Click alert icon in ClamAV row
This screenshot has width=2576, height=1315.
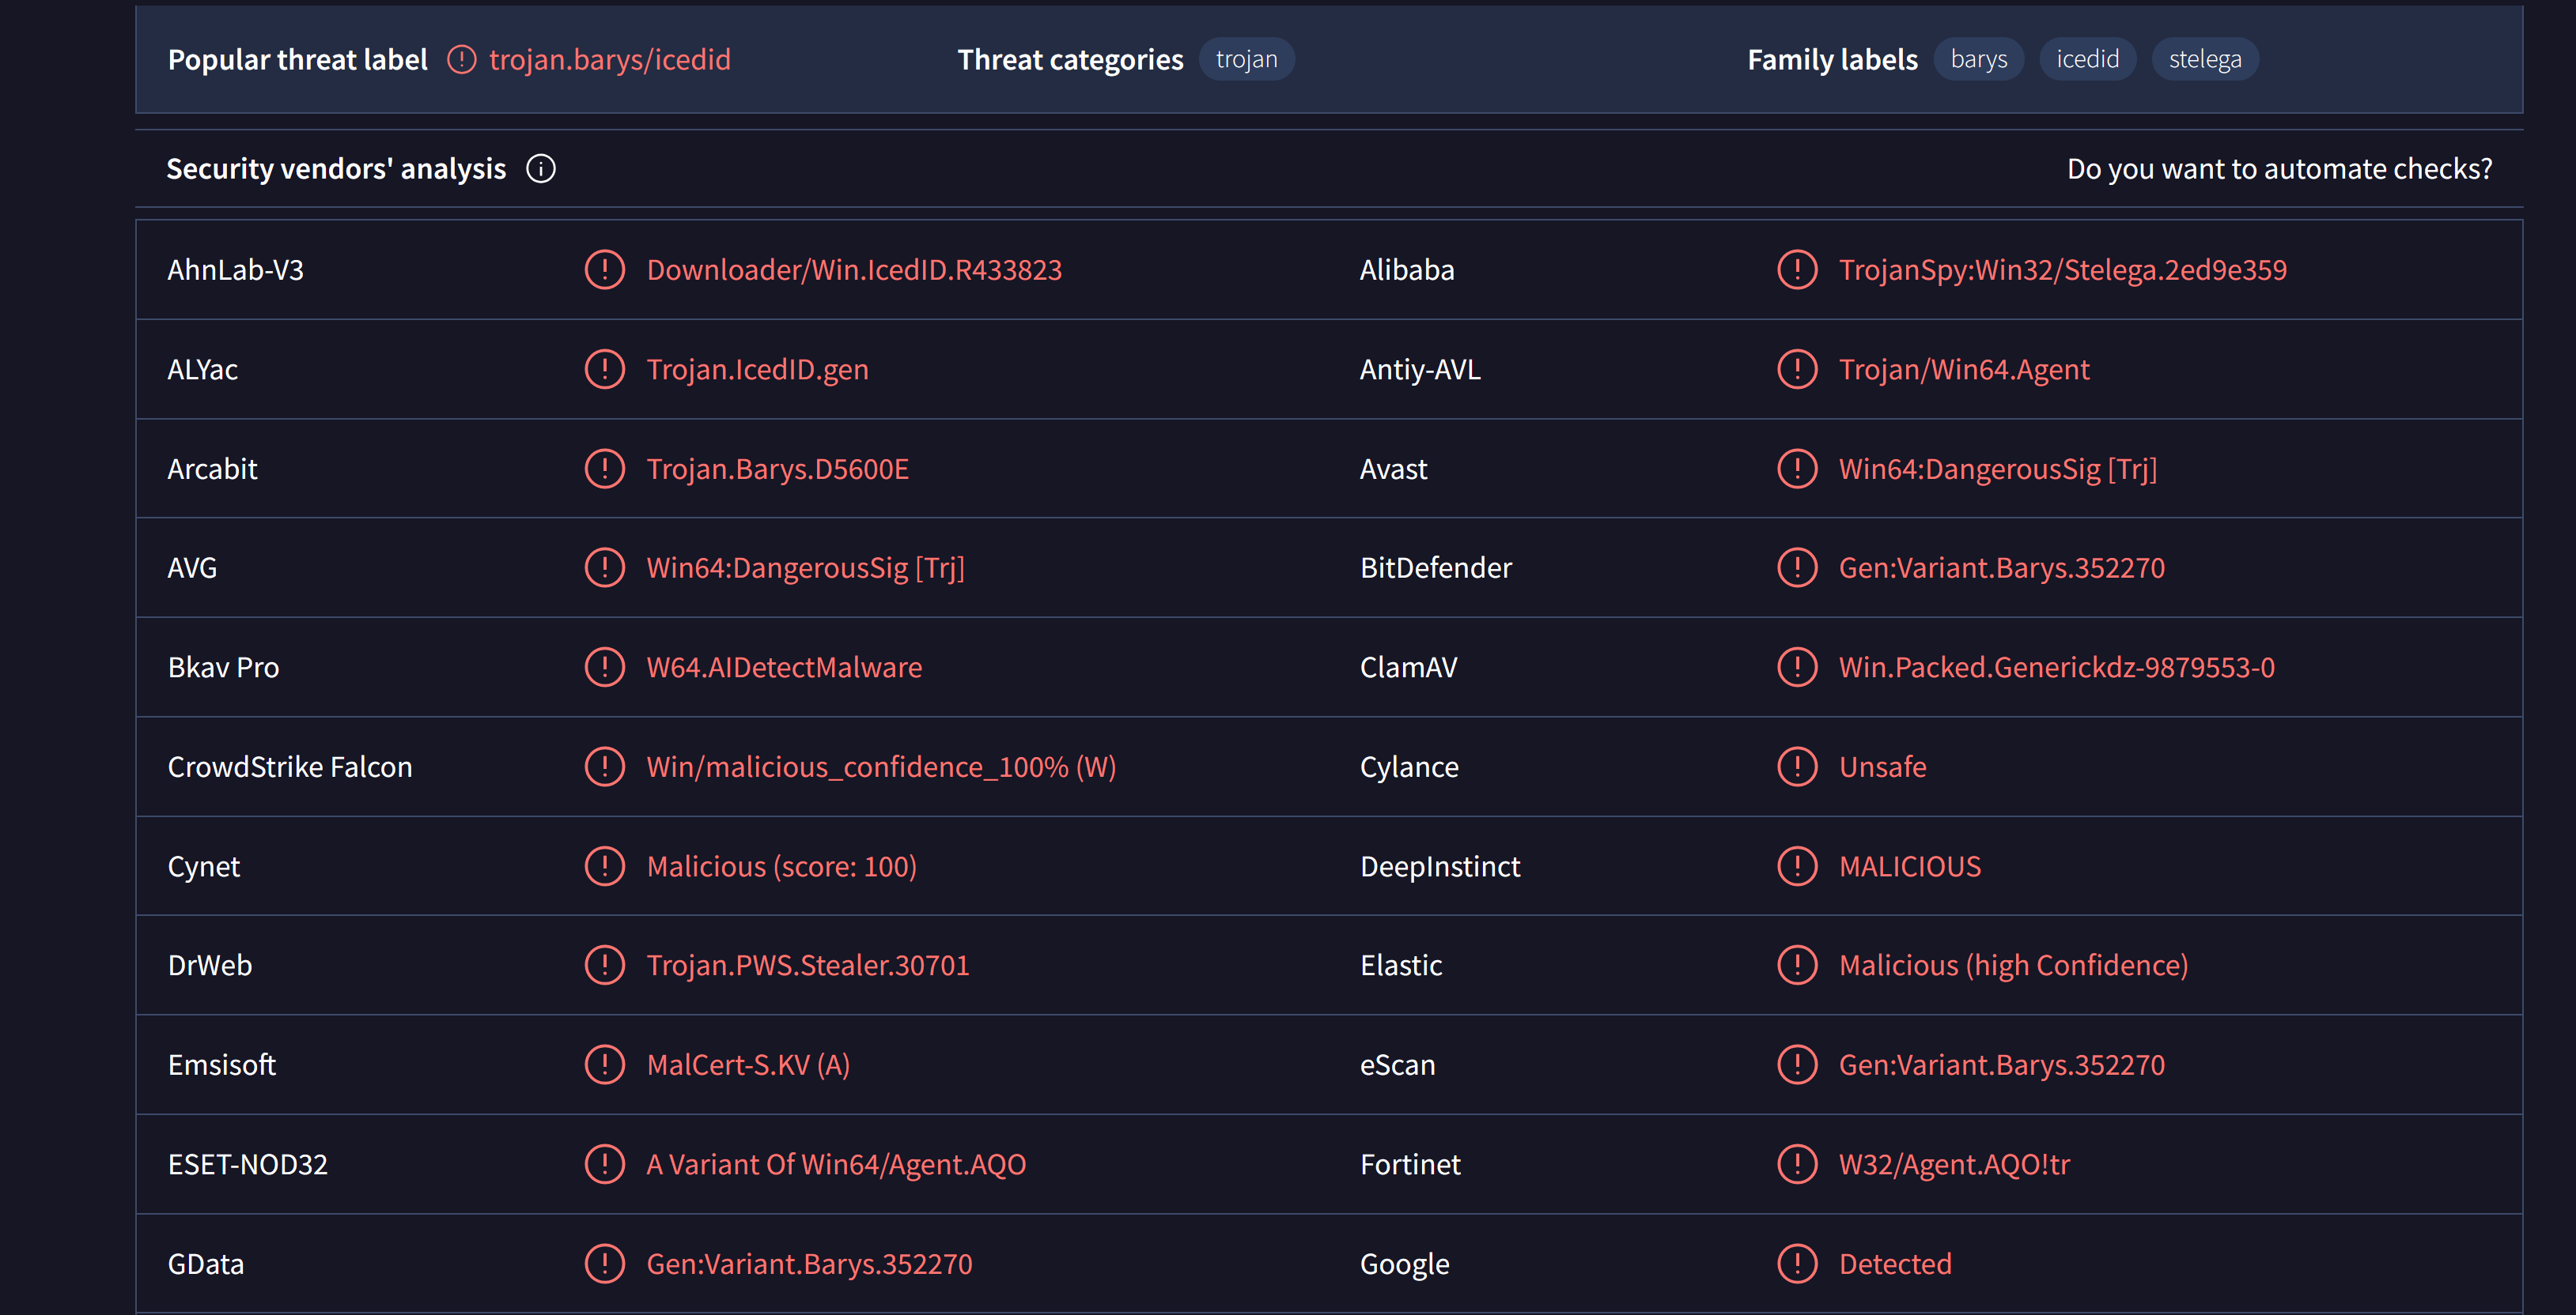(x=1796, y=668)
